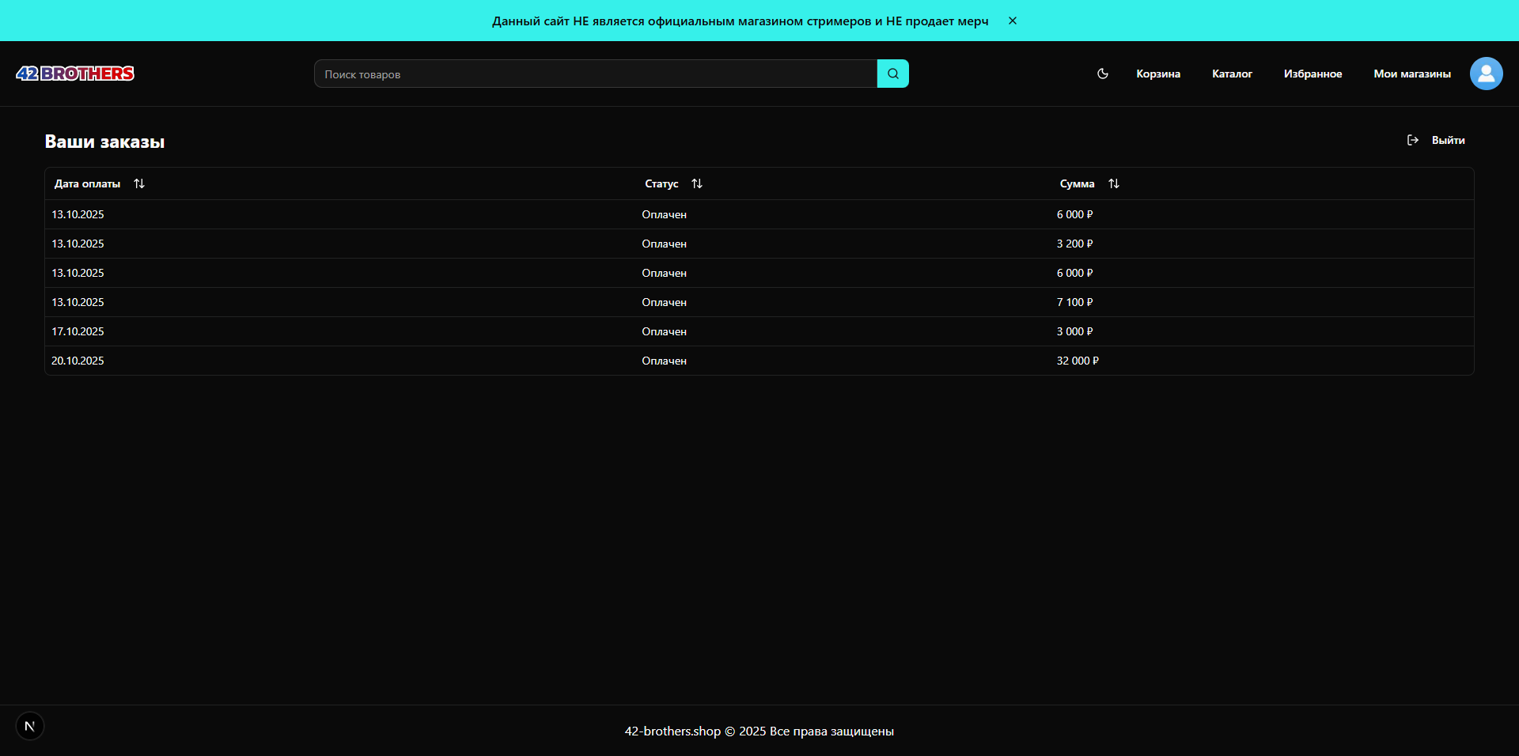The image size is (1519, 756).
Task: Click the Дата оплаты column header
Action: click(88, 183)
